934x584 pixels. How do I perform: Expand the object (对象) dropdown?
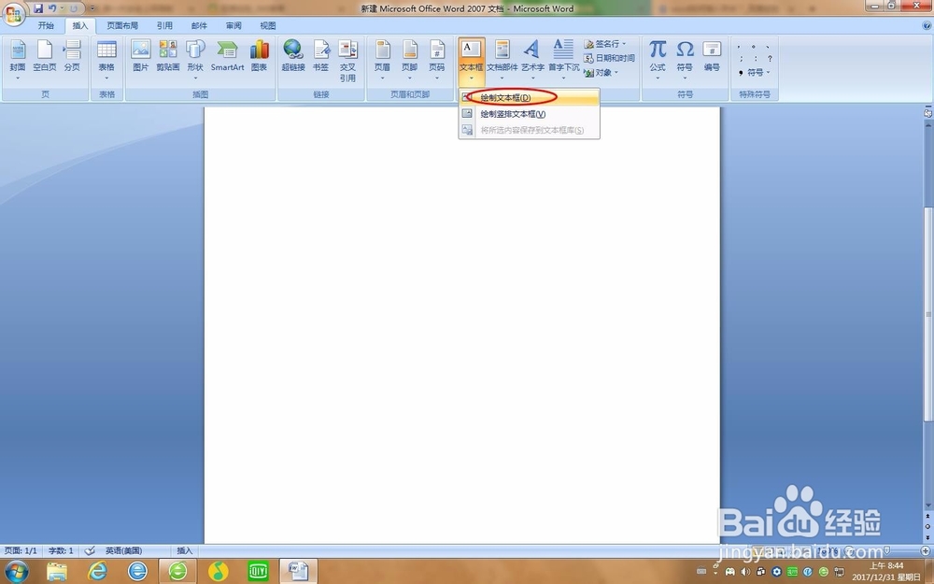point(616,72)
